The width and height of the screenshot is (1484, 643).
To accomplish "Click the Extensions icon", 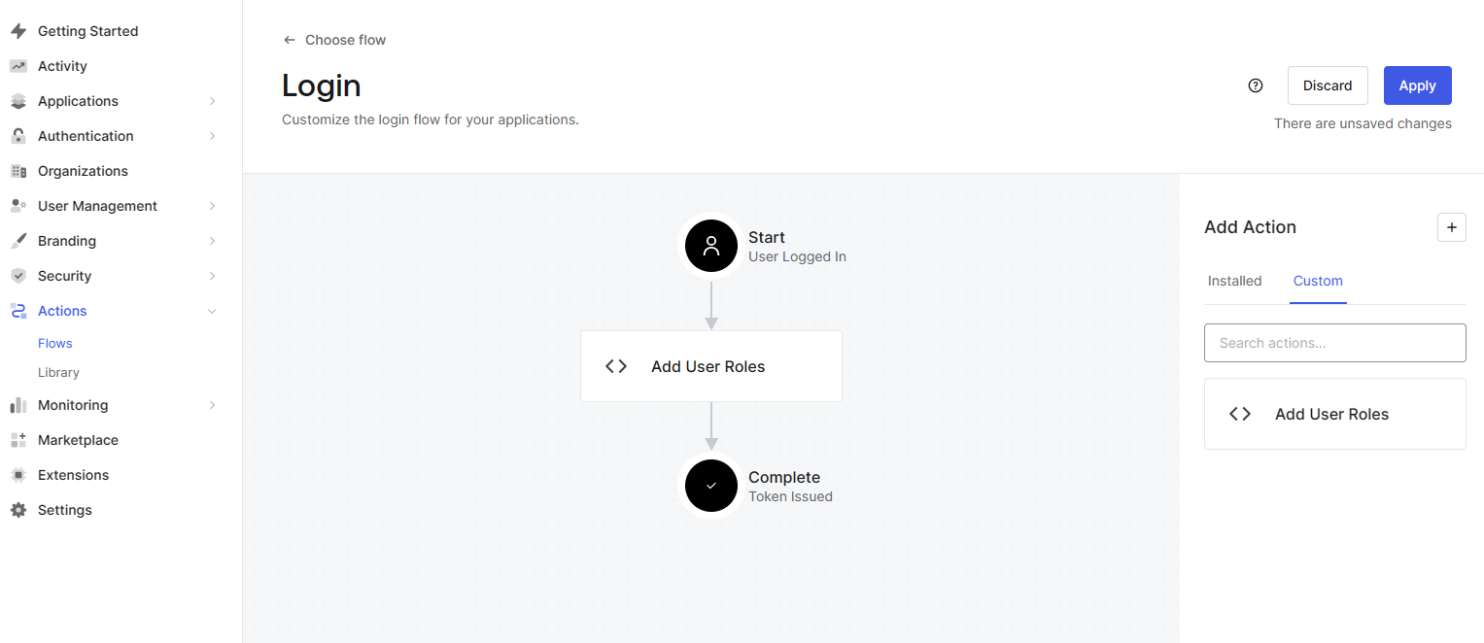I will tap(17, 474).
